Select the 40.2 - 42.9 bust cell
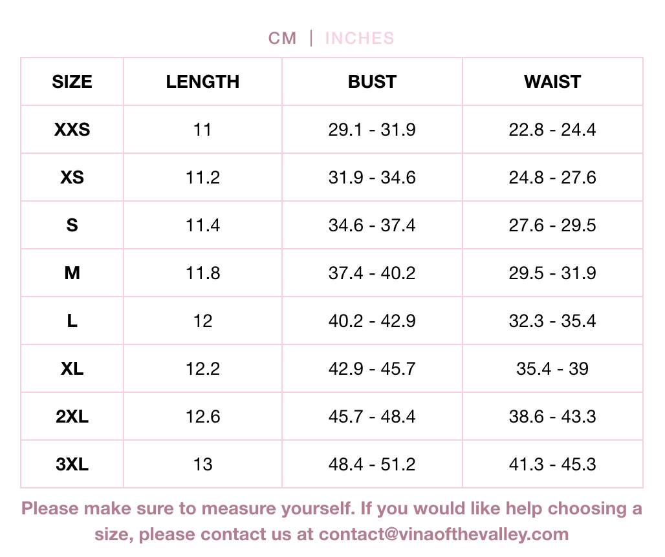This screenshot has height=557, width=665. (x=372, y=321)
